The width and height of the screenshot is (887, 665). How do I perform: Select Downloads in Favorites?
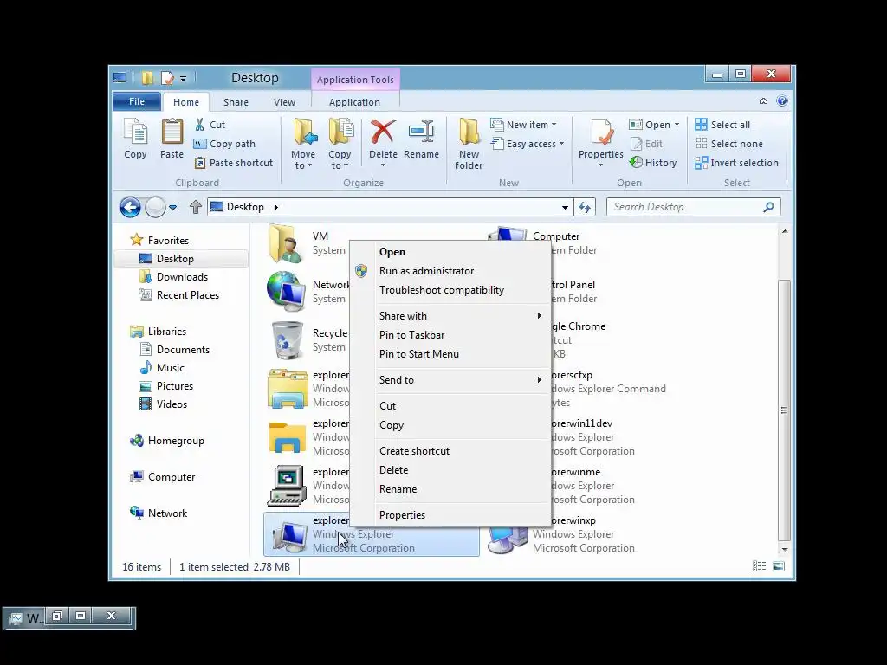click(182, 277)
